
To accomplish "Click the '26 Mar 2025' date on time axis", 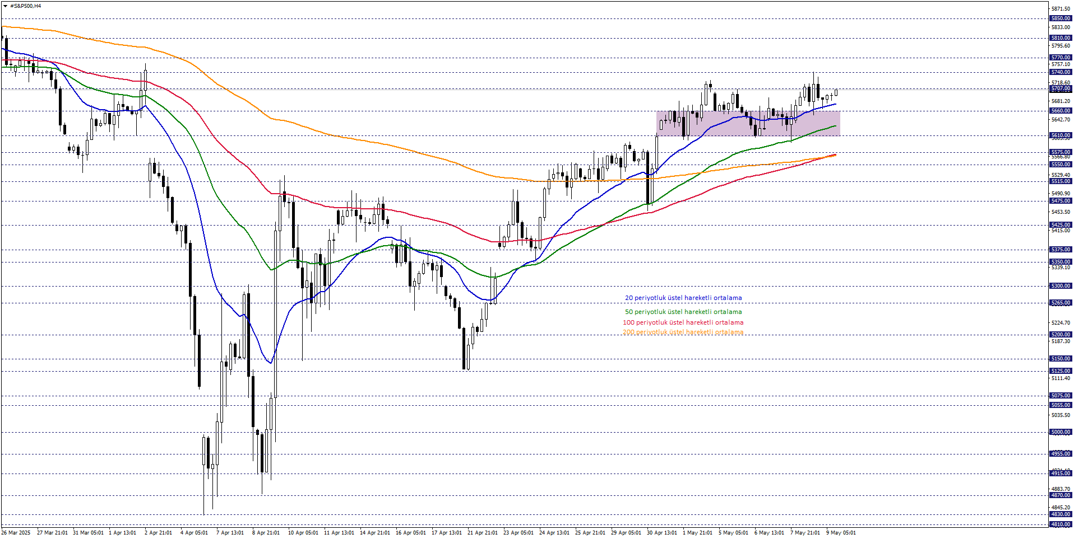I will (16, 533).
